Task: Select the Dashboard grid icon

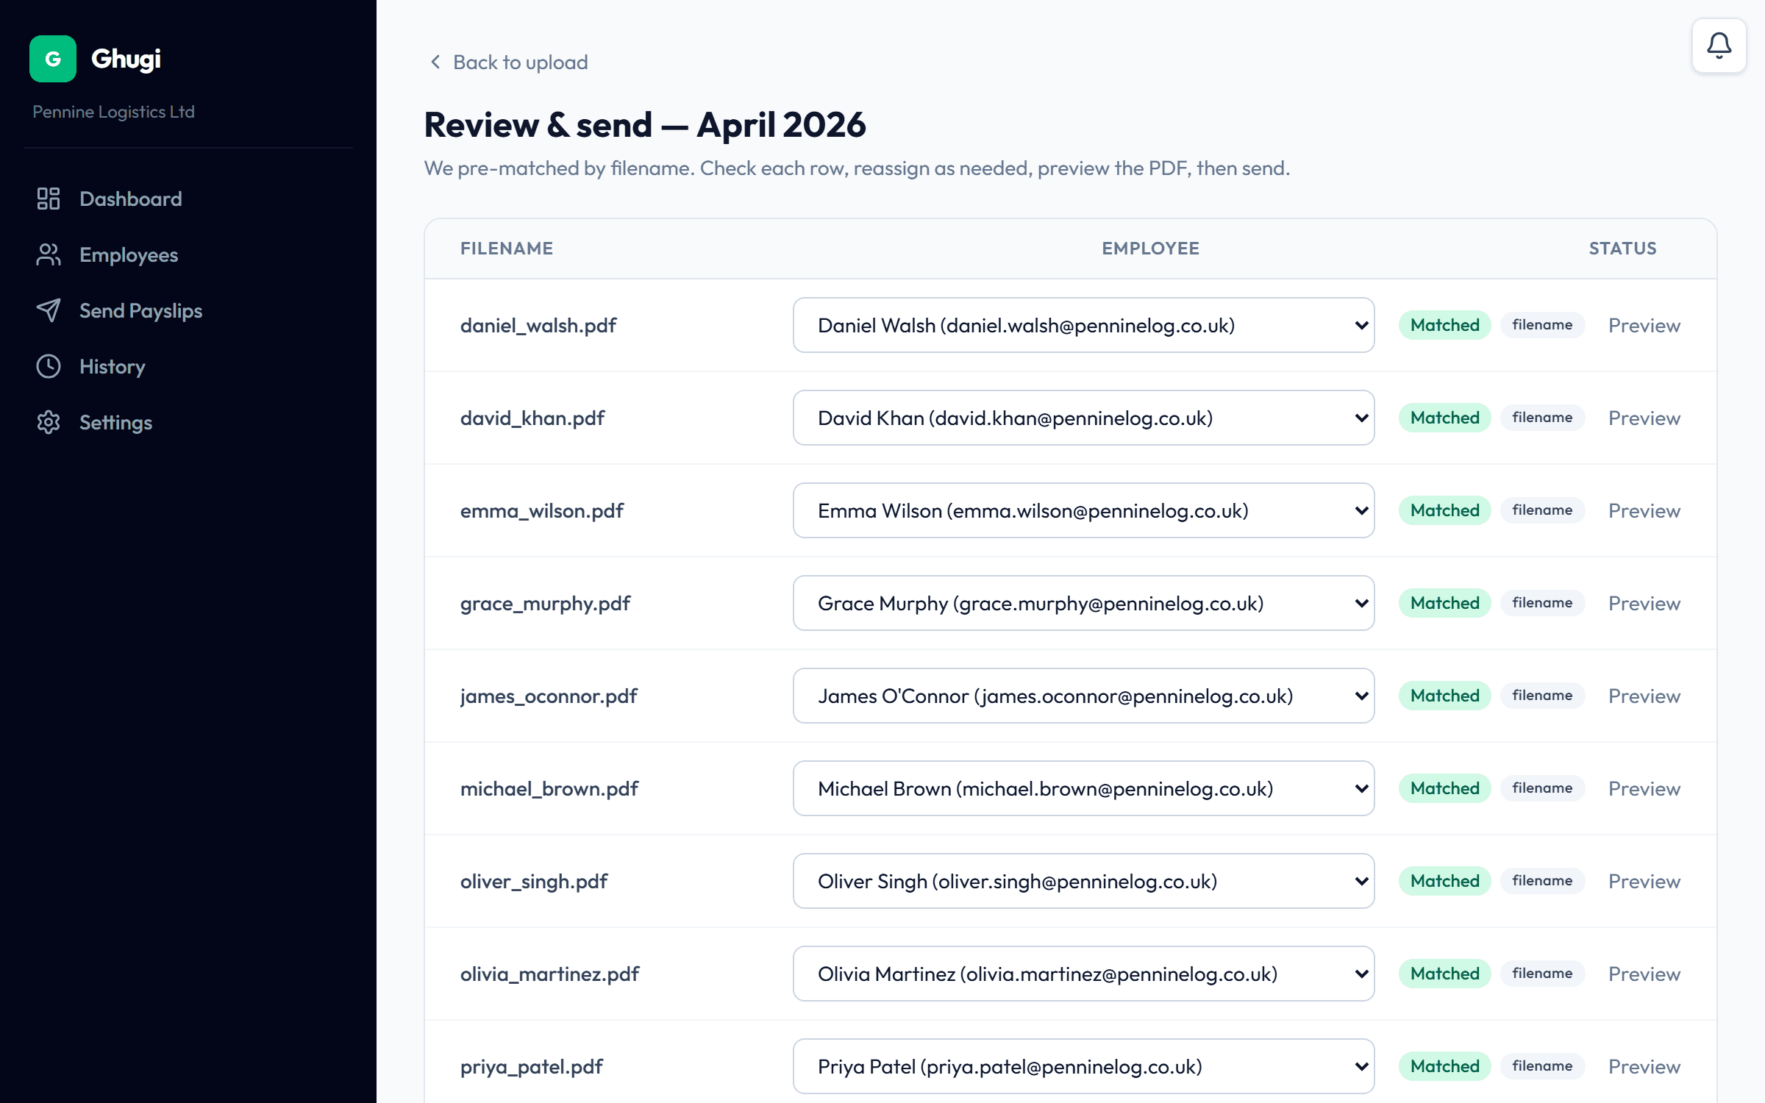Action: point(49,199)
